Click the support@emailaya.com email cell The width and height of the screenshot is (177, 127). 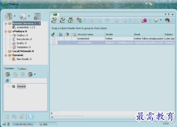(149, 42)
